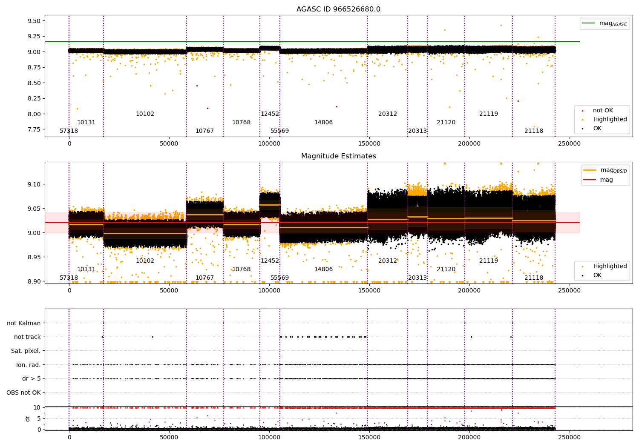Click the 'dr > 5' row label
639x447 pixels.
[32, 378]
